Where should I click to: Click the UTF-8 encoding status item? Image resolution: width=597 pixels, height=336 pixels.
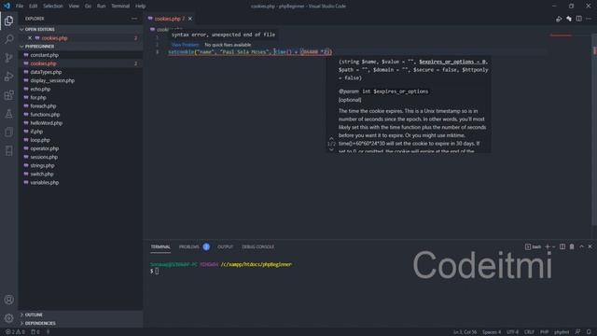click(512, 332)
